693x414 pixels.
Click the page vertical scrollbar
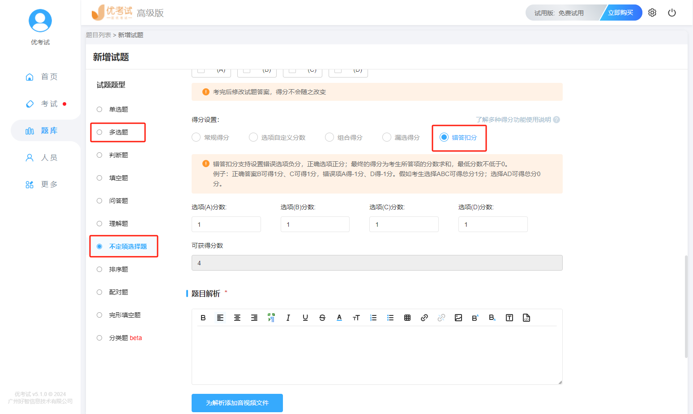(686, 306)
